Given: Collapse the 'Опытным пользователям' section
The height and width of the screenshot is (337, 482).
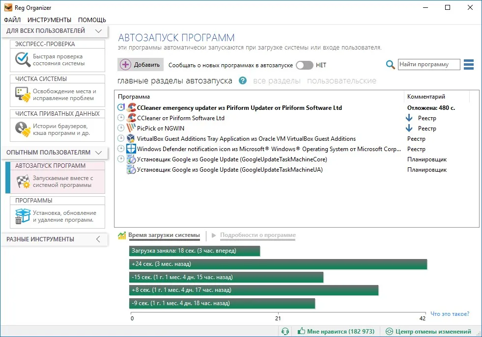Looking at the screenshot, I should click(98, 152).
